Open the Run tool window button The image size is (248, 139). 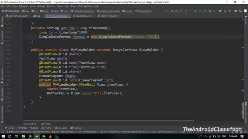(10, 128)
